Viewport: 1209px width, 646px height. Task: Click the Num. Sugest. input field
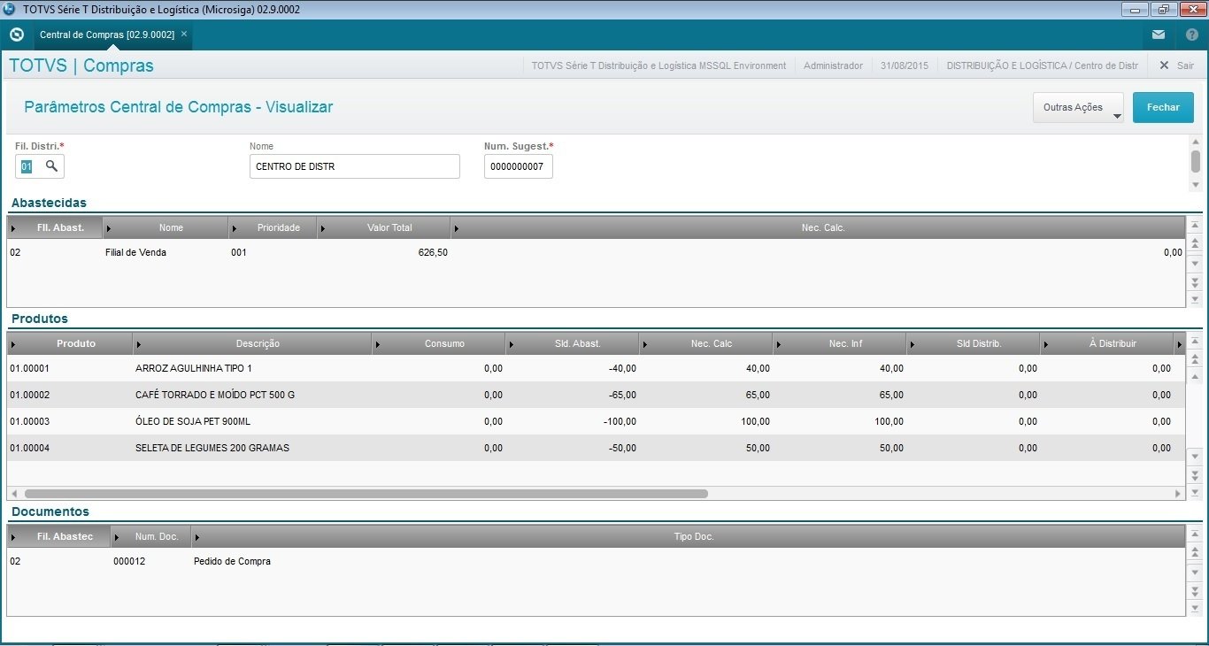pyautogui.click(x=519, y=166)
